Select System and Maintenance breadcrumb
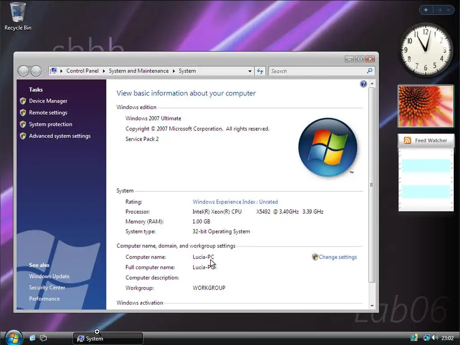Image resolution: width=460 pixels, height=345 pixels. point(139,71)
